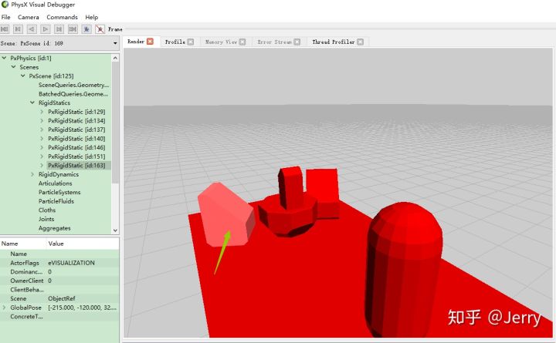The image size is (556, 343).
Task: Open the Help menu
Action: coord(91,17)
